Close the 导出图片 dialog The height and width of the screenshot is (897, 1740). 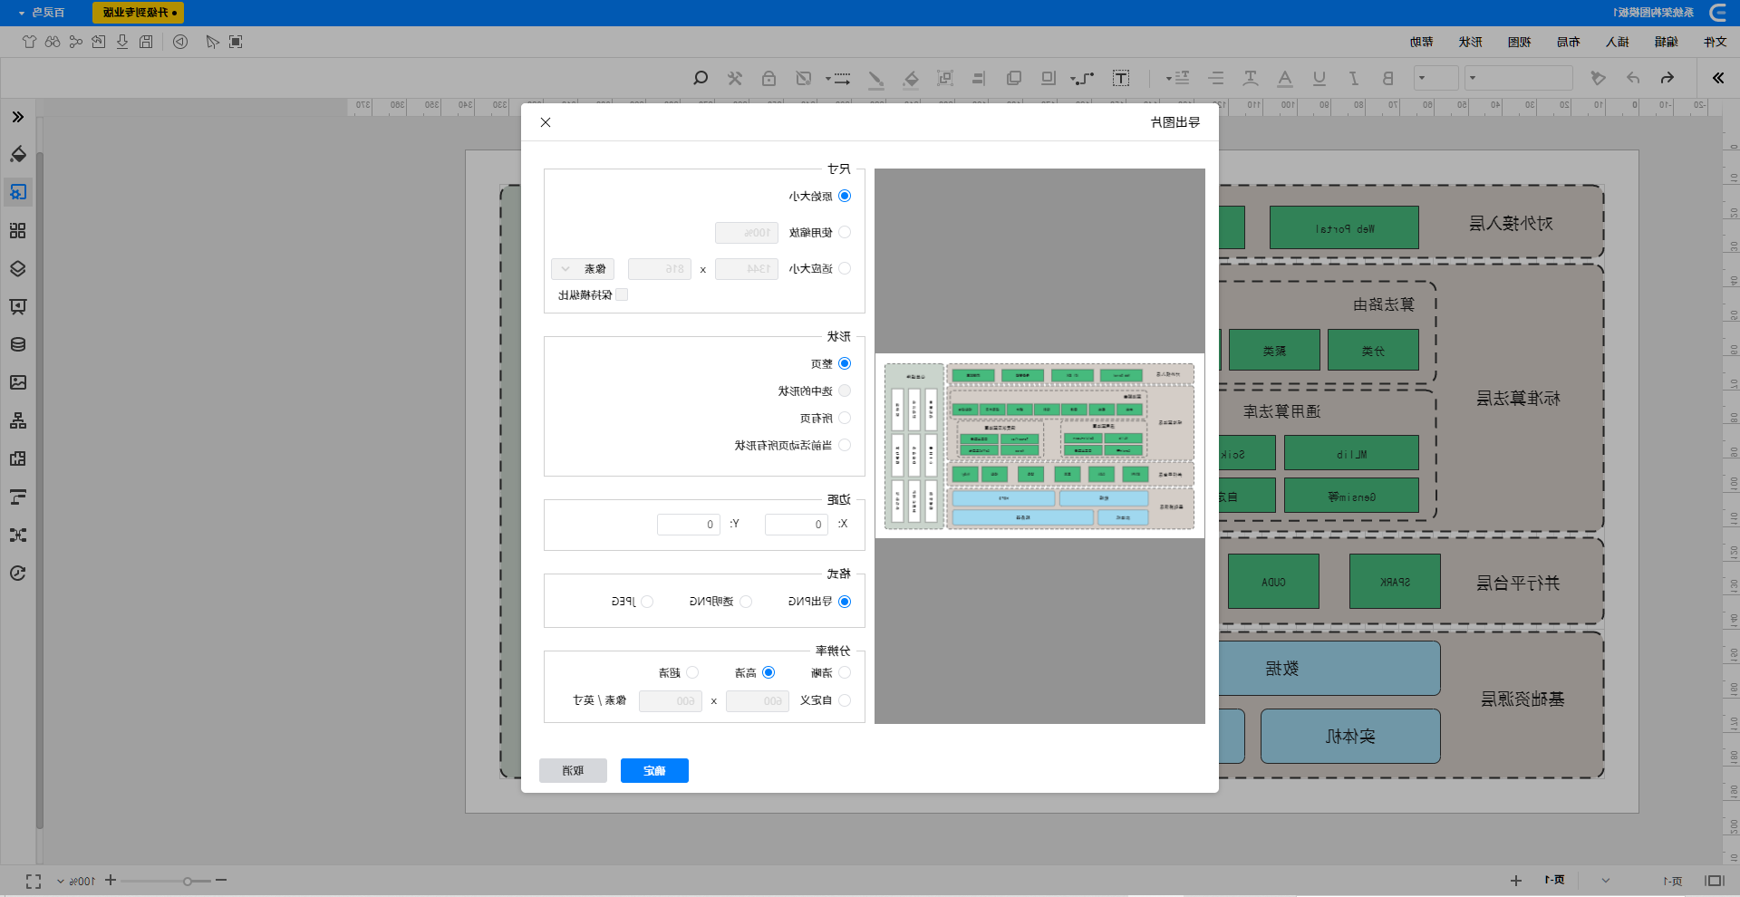tap(546, 122)
